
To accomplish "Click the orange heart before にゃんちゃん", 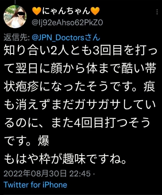I will 37,11.
